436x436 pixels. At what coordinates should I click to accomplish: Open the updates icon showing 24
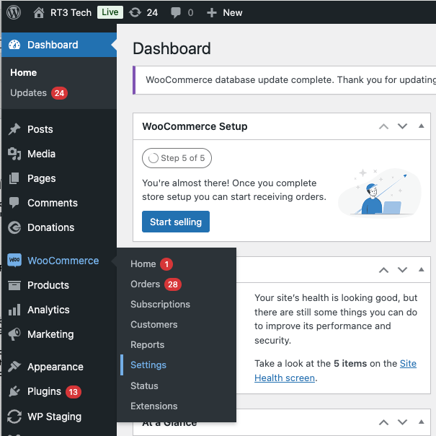pos(135,12)
